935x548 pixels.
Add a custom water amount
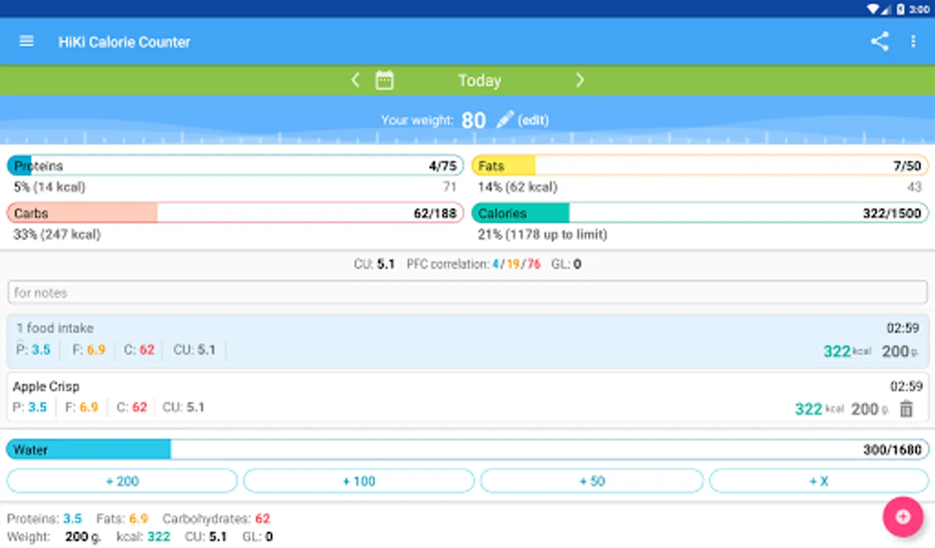click(819, 481)
